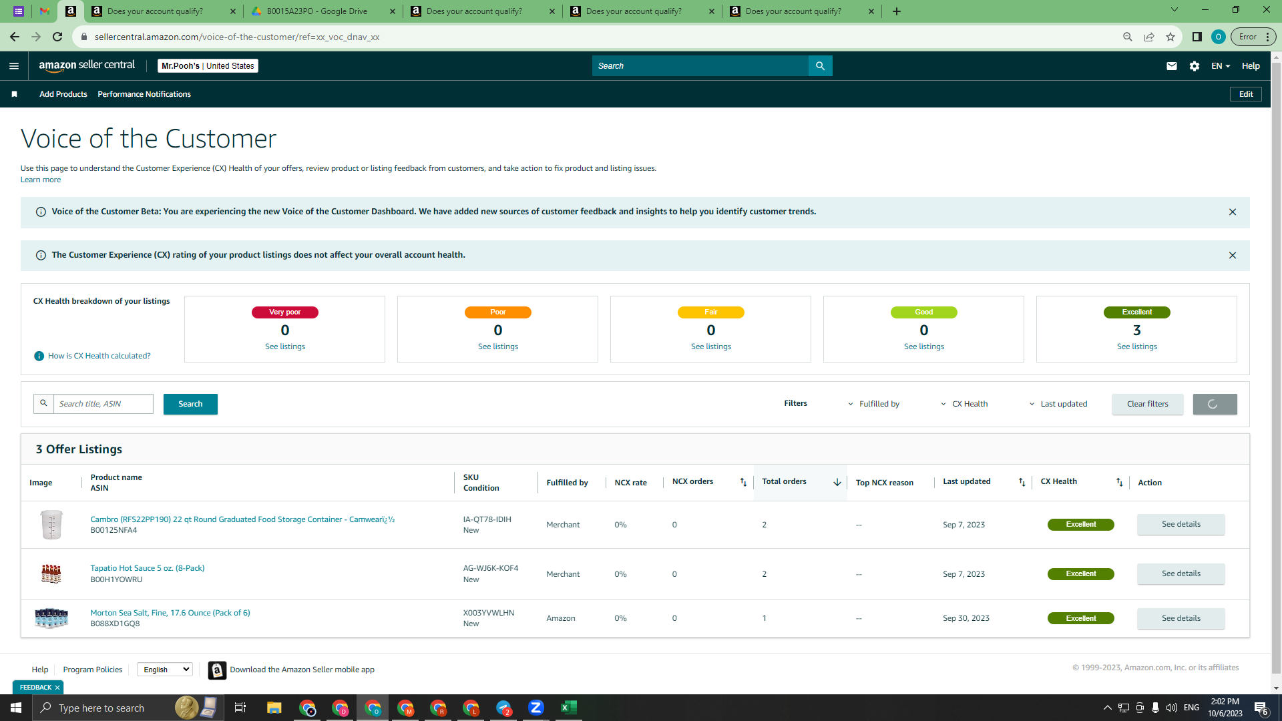
Task: Click See listings under Excellent
Action: point(1136,346)
